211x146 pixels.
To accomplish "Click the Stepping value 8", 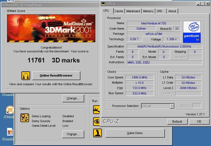I will click(x=195, y=52).
